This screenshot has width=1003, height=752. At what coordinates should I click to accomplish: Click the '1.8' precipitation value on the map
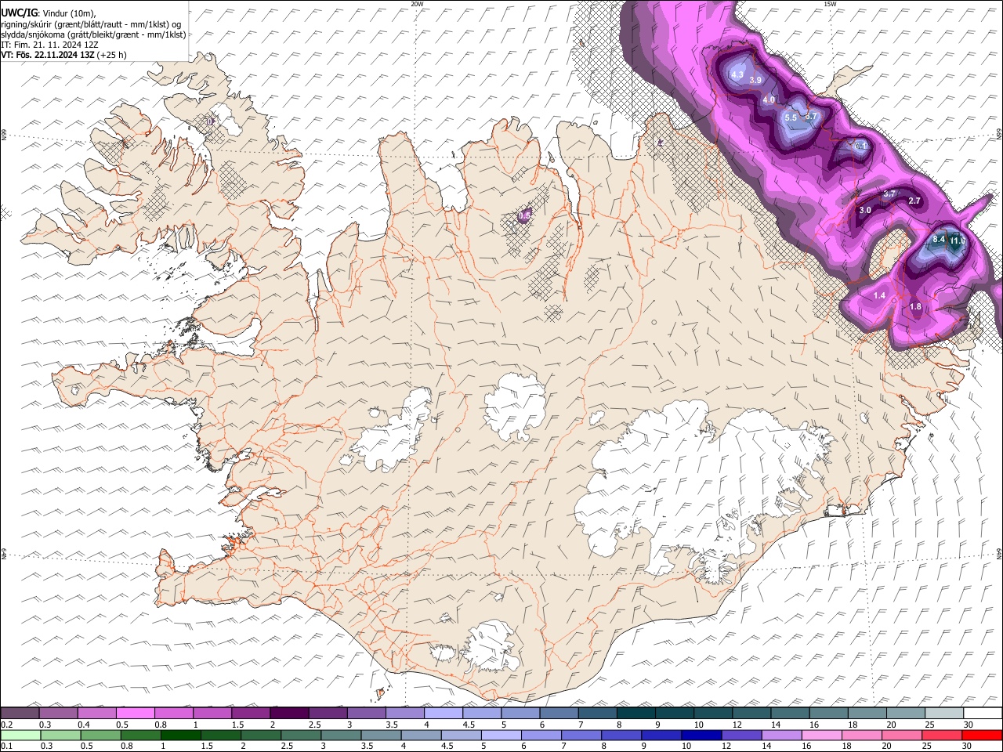915,307
